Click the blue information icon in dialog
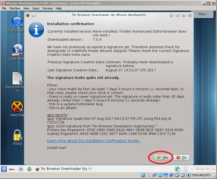This screenshot has width=217, height=179. [x=36, y=30]
